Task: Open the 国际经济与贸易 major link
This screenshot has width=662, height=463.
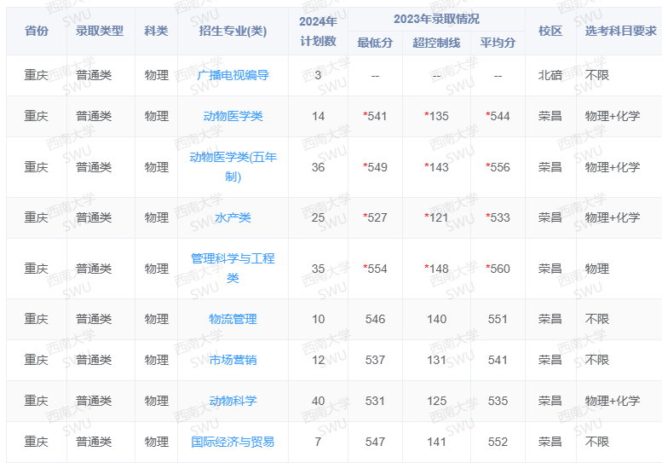Action: 233,442
